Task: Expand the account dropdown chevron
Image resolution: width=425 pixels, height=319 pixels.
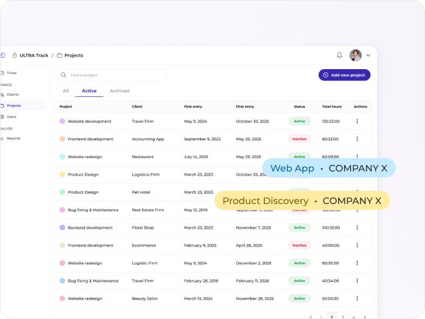Action: click(369, 55)
